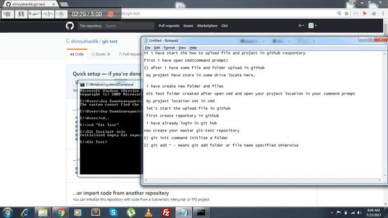Open a new Chrome tab
Image resolution: width=388 pixels, height=218 pixels.
coord(64,4)
